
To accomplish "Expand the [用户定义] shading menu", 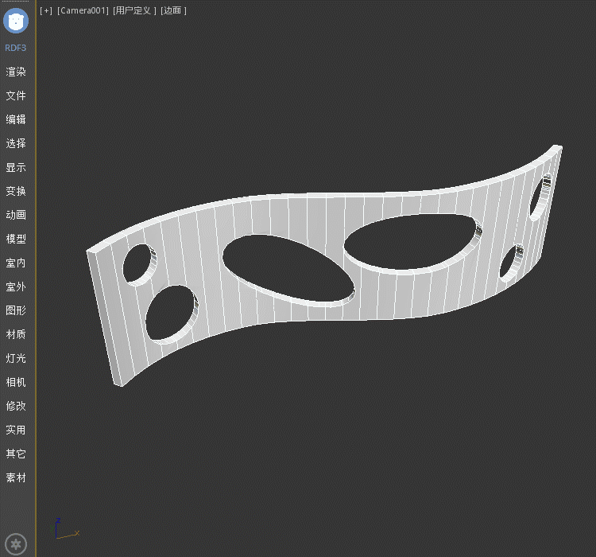I will point(134,10).
